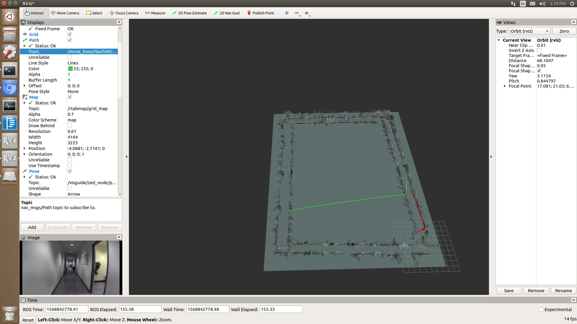Select the Measure tool
Viewport: 577px width, 324px height.
click(x=155, y=13)
